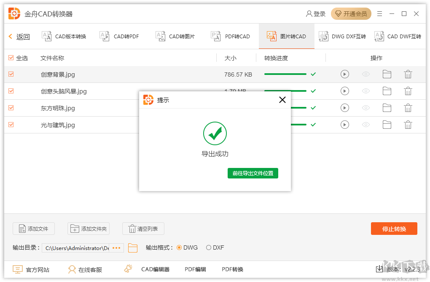This screenshot has width=430, height=282.
Task: Uncheck the 东方明珠.jpg file checkbox
Action: coord(11,108)
